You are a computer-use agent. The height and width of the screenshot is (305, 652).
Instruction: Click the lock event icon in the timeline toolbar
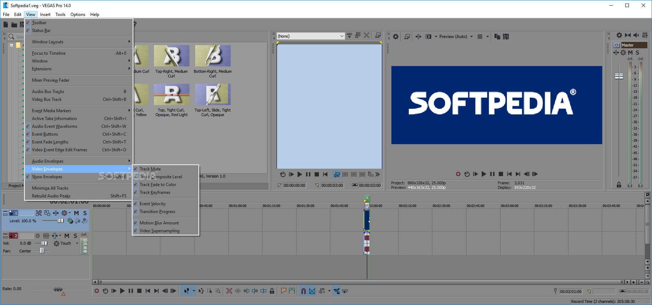(272, 291)
